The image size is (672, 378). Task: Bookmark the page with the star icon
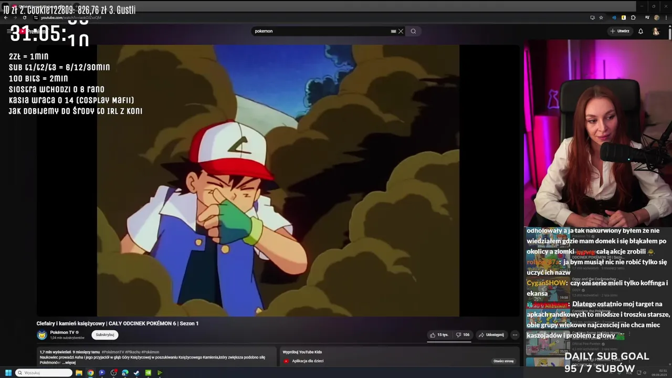(x=601, y=17)
